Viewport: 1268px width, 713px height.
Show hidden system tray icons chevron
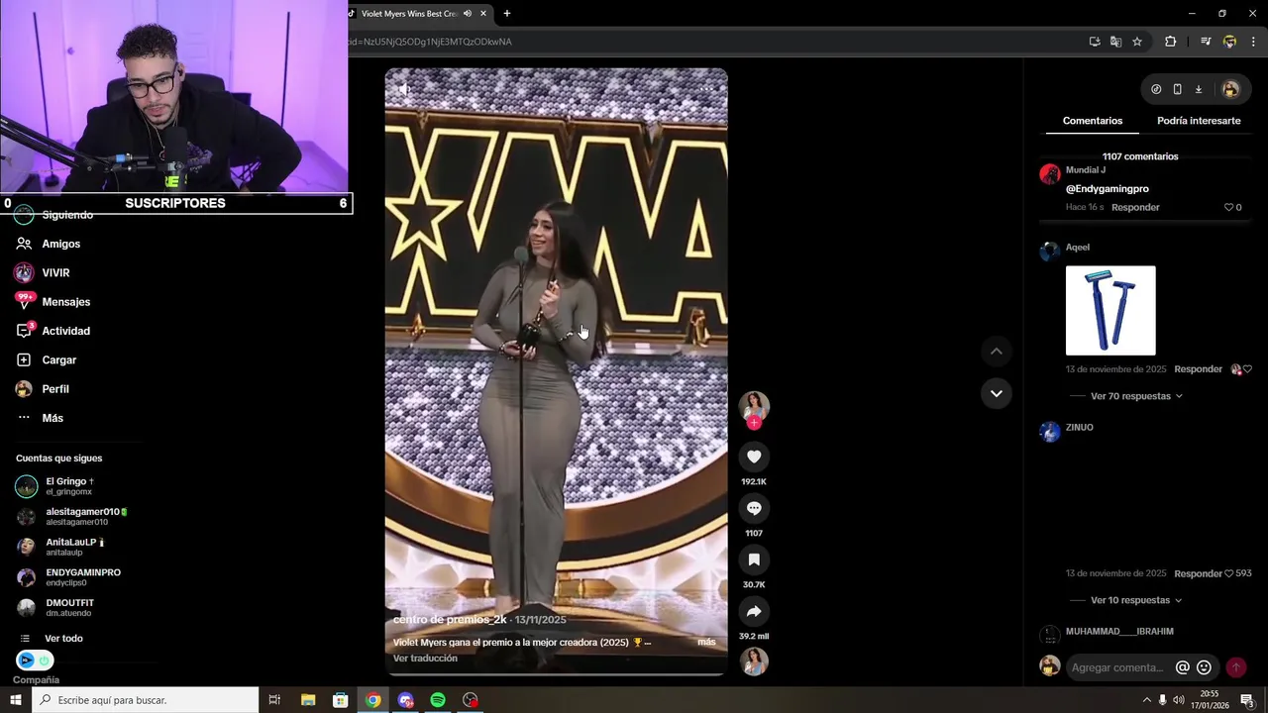(x=1147, y=700)
